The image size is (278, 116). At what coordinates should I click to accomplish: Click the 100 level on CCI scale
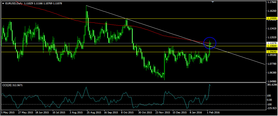(269, 96)
